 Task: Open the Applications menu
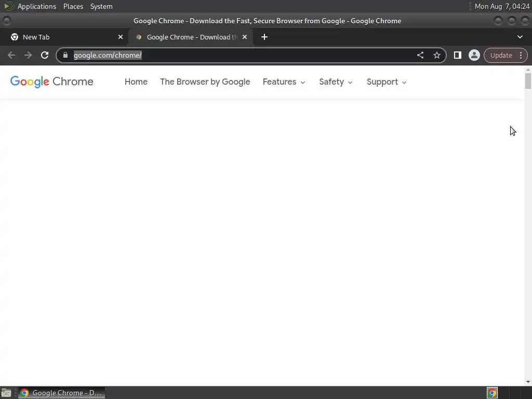coord(37,6)
